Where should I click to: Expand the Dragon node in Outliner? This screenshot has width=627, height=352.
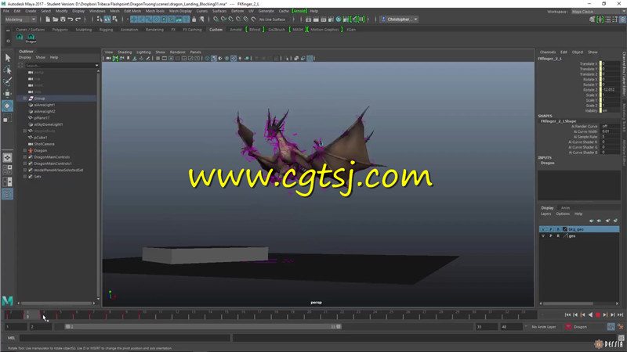25,150
